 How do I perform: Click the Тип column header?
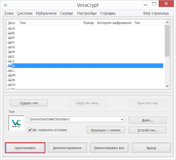tap(148, 23)
